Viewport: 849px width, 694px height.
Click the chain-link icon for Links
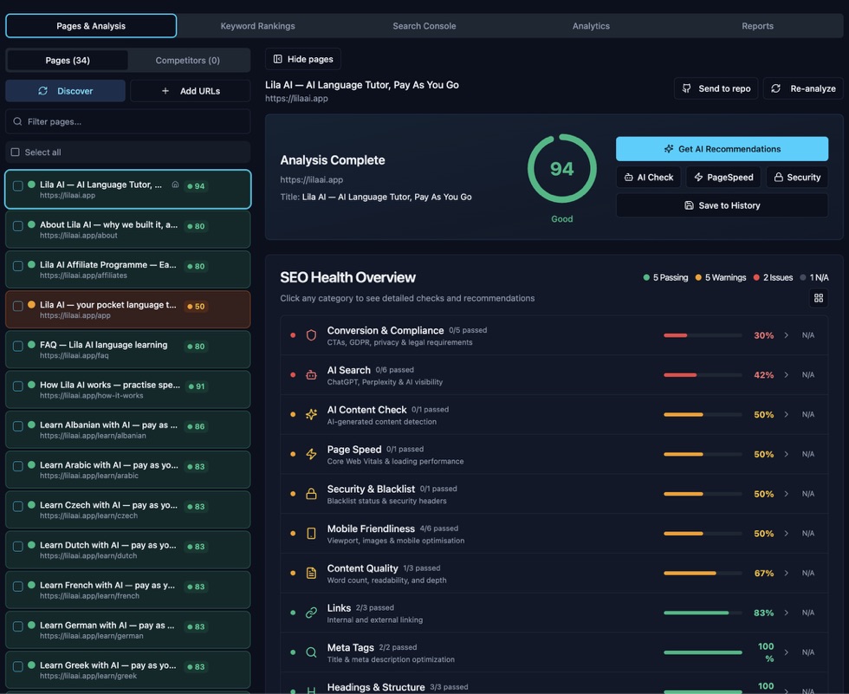pos(311,613)
